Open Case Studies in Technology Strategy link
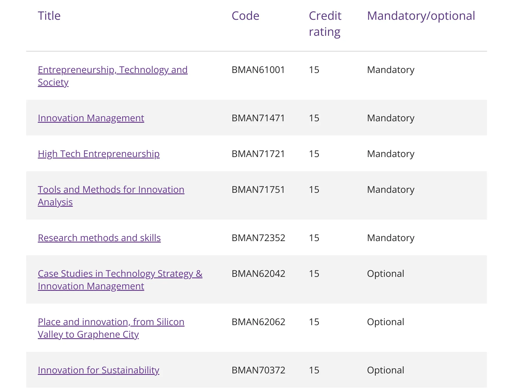Viewport: 505px width, 392px height. (x=120, y=274)
